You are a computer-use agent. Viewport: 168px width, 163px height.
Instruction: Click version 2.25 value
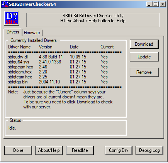(x=43, y=77)
